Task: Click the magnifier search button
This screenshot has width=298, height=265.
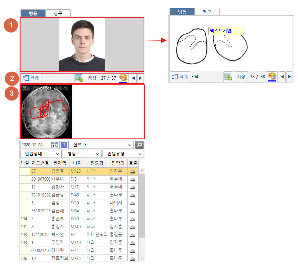Action: pos(139,145)
